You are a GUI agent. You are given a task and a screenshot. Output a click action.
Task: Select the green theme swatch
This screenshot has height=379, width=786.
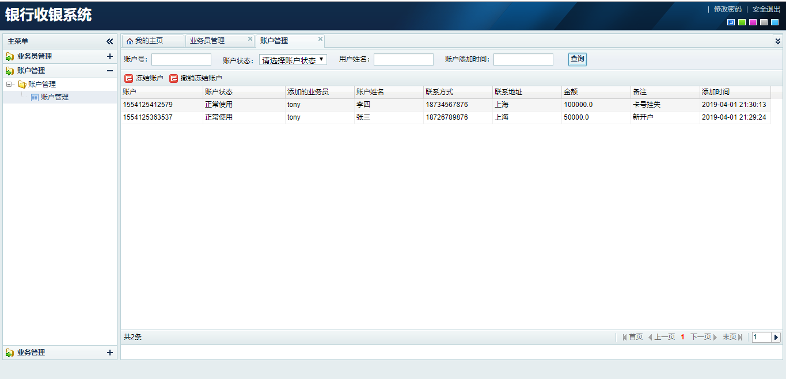[742, 22]
